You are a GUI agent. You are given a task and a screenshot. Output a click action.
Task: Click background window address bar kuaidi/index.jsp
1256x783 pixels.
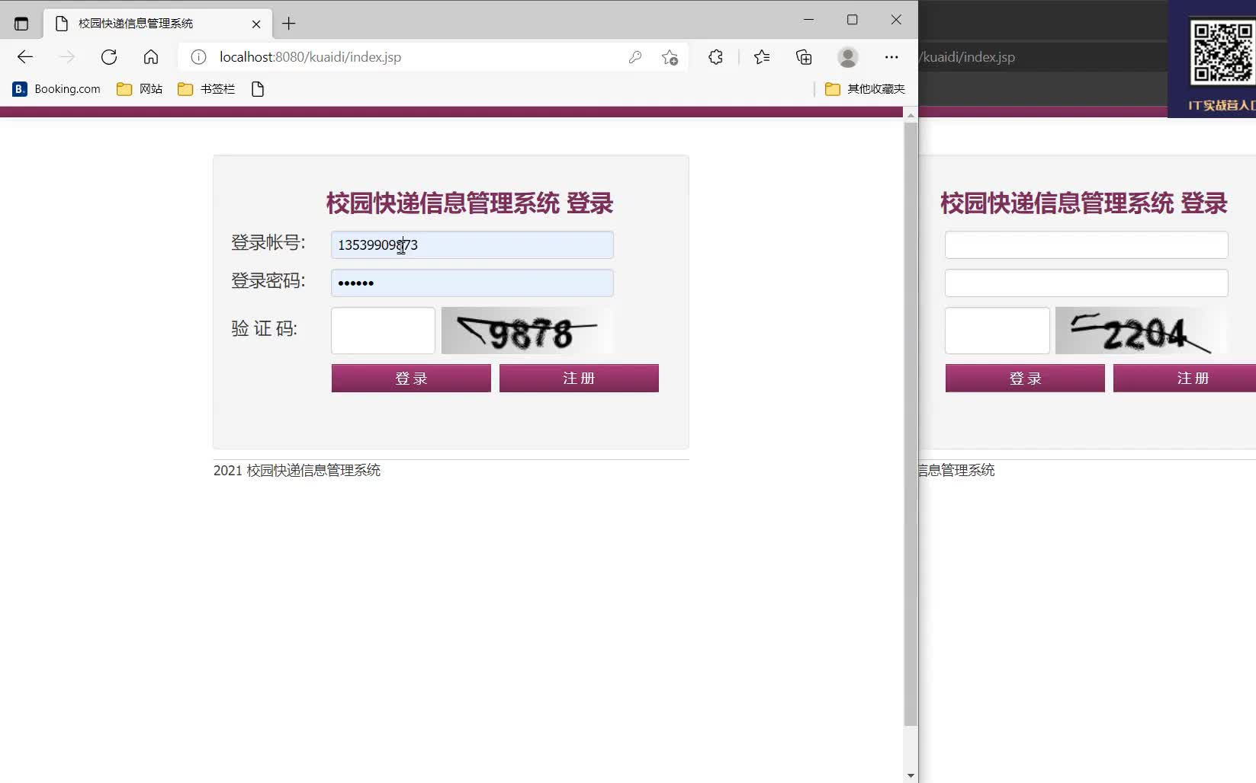coord(969,57)
